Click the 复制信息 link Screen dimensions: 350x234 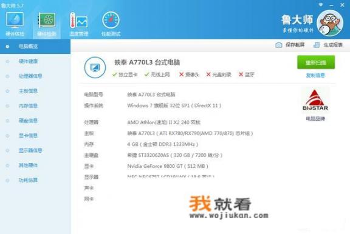[315, 75]
